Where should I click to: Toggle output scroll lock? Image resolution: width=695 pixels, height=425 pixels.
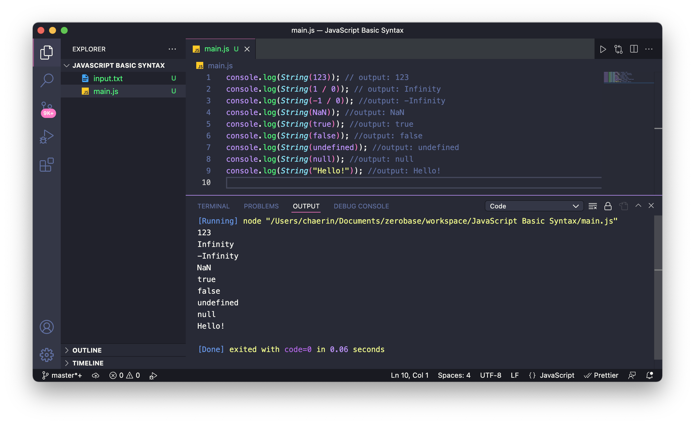(608, 206)
